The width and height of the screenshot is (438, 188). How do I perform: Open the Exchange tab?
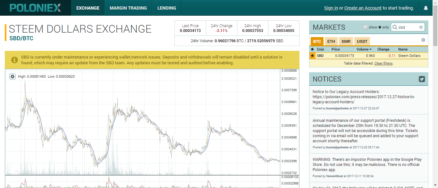pyautogui.click(x=88, y=8)
